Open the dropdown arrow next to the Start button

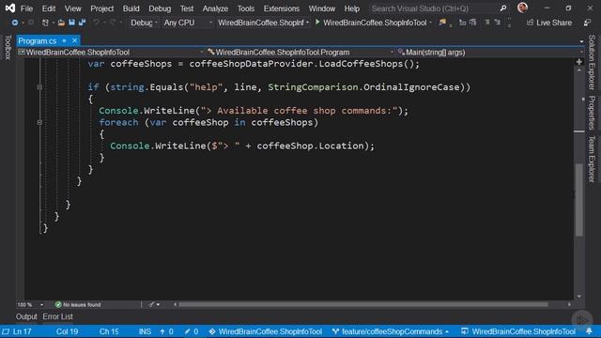tap(431, 23)
